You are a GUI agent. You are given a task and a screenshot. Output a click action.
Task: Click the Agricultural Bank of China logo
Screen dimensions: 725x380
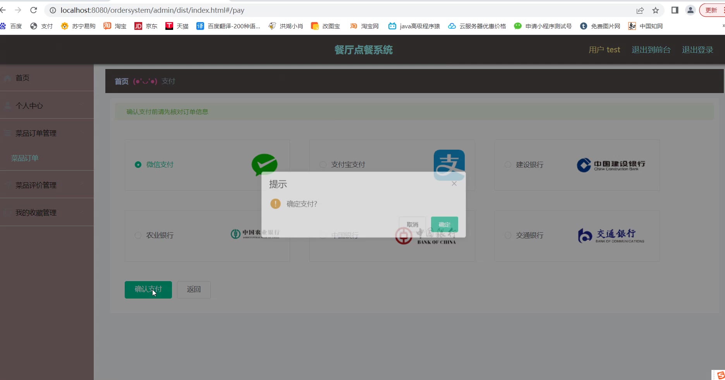255,234
